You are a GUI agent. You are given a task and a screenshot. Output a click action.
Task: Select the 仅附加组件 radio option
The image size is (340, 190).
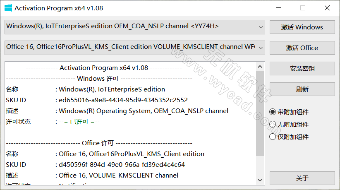point(273,137)
